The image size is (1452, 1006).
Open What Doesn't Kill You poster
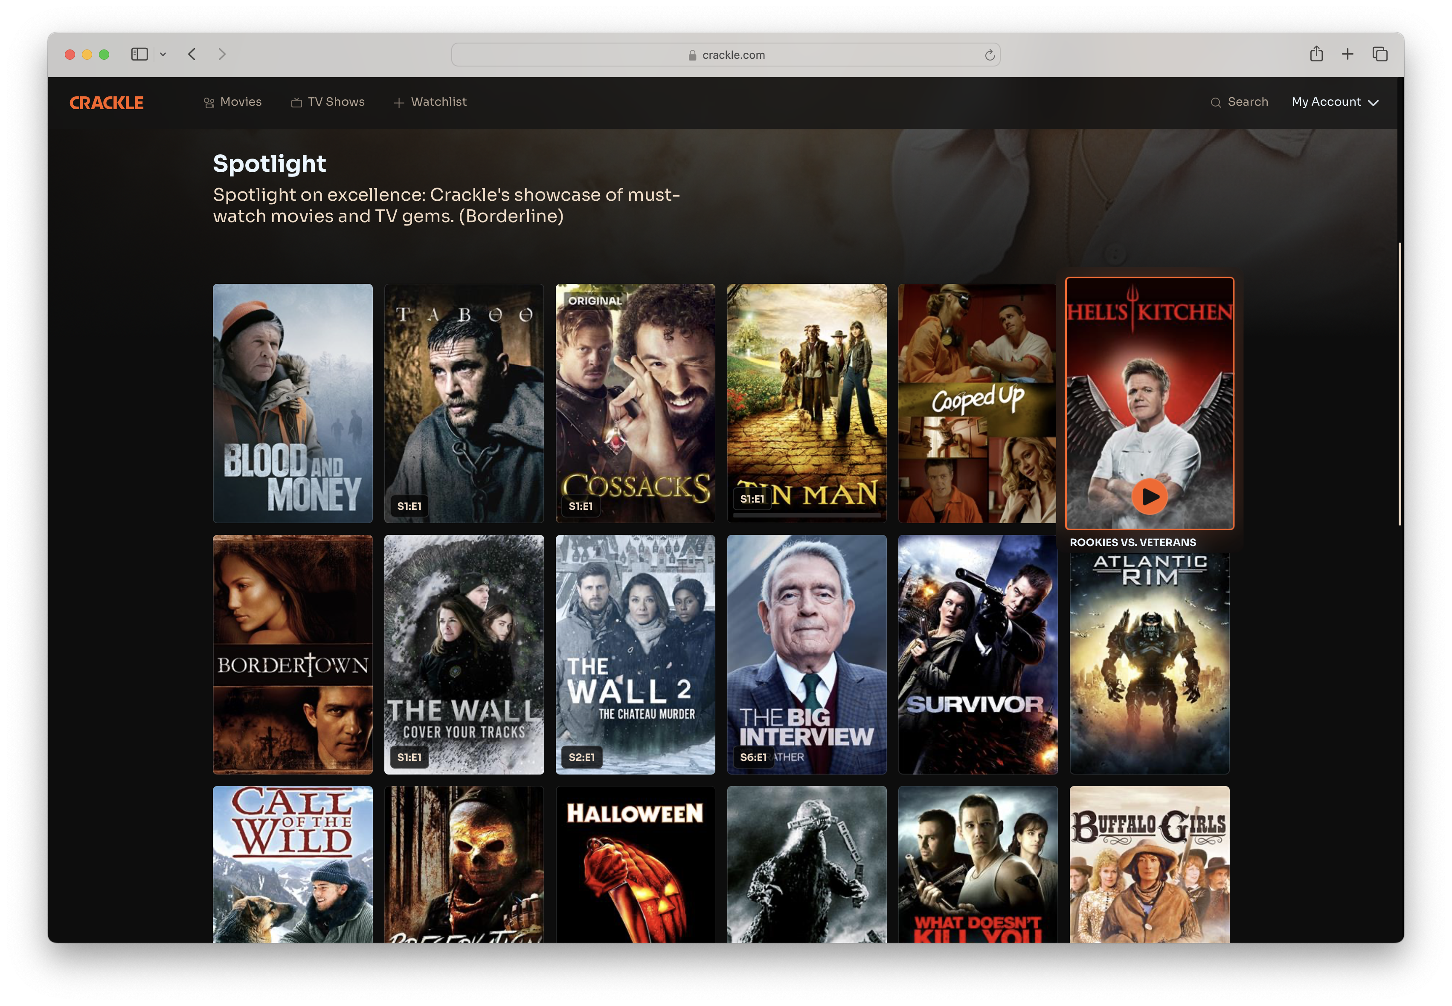978,864
